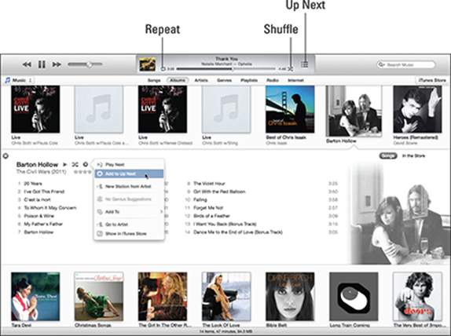Select track My Father's Father
The width and height of the screenshot is (451, 336).
43,224
